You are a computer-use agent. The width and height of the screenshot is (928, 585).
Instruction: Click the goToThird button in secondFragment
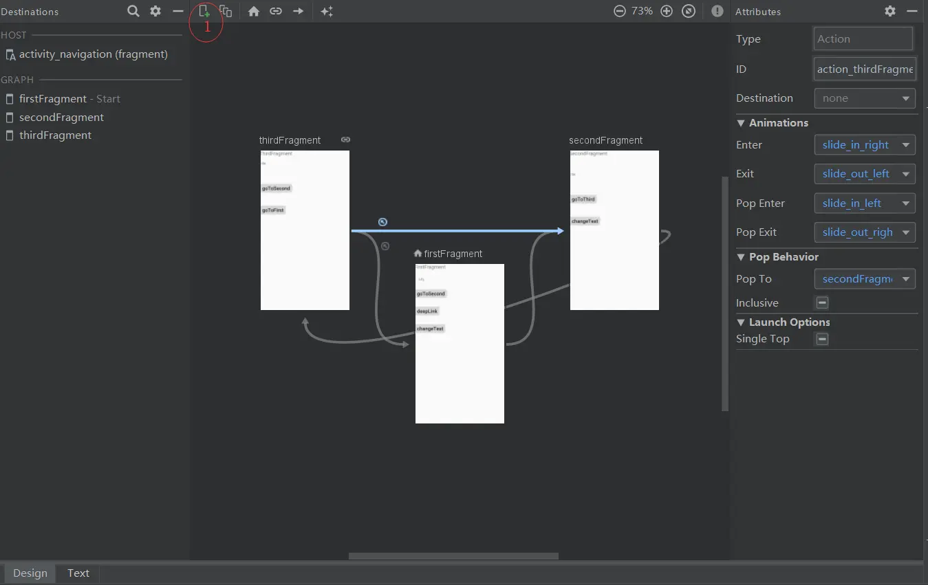tap(583, 199)
